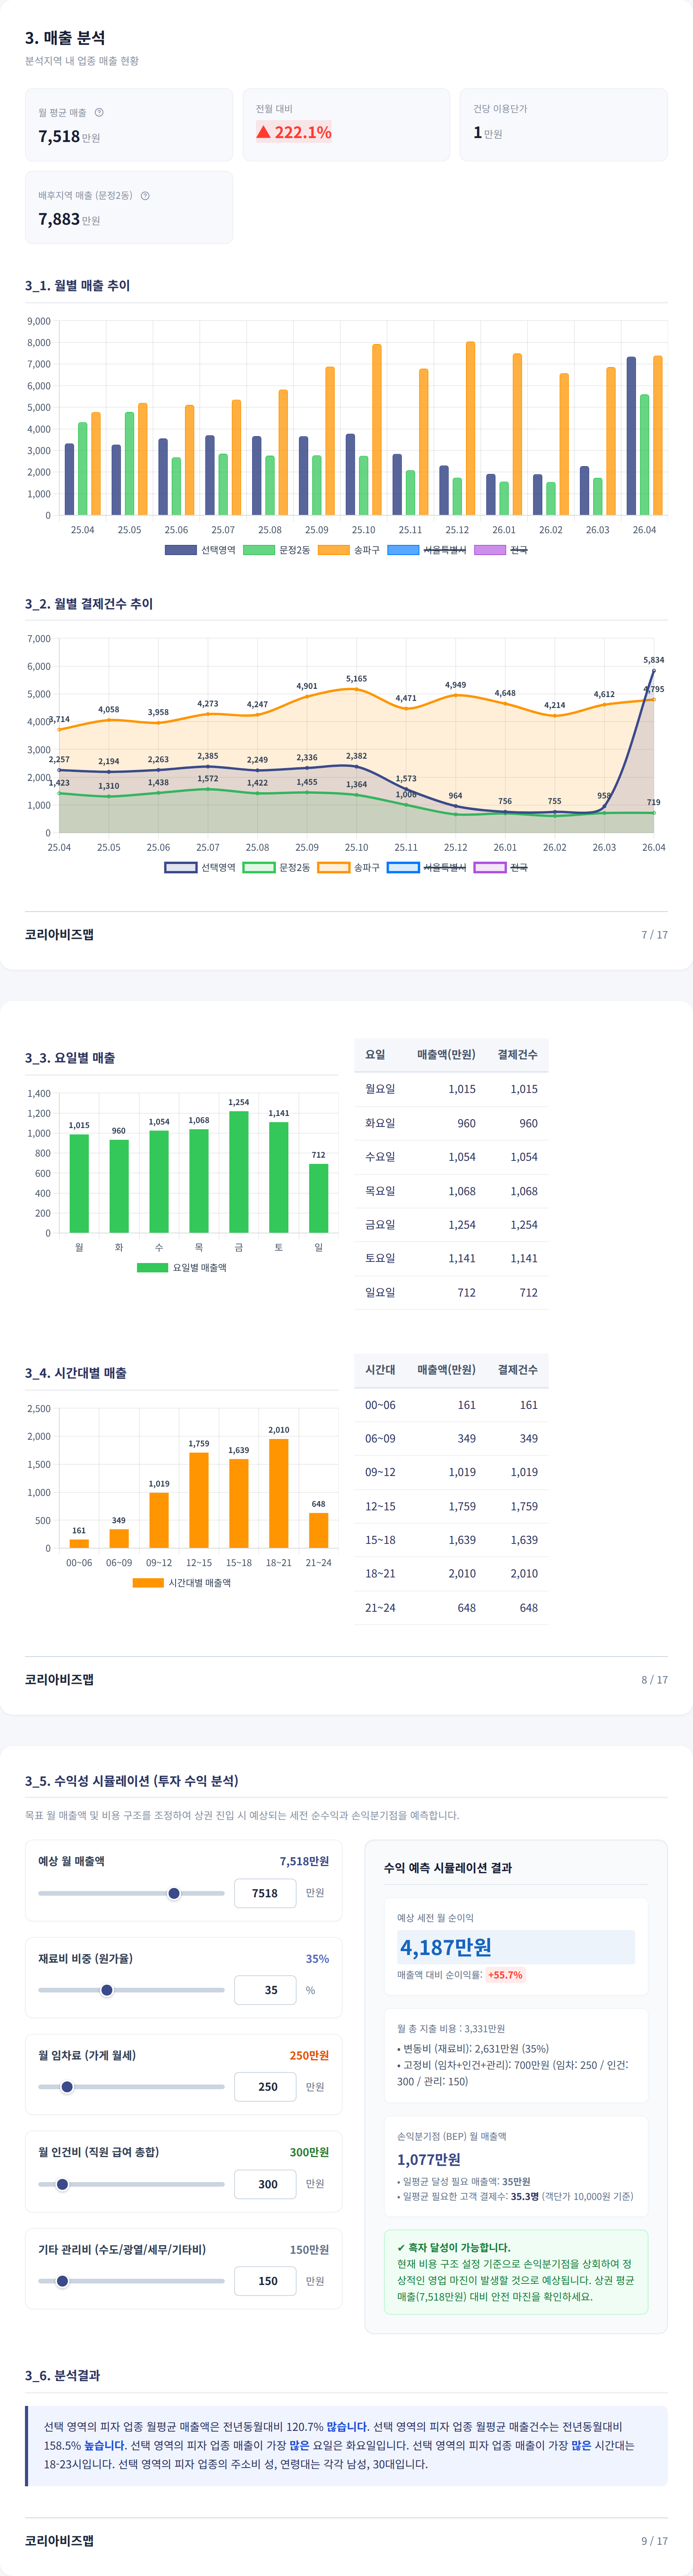Click the help icon beside 배후지역 매출 (문정2동)
693x2576 pixels.
(145, 196)
